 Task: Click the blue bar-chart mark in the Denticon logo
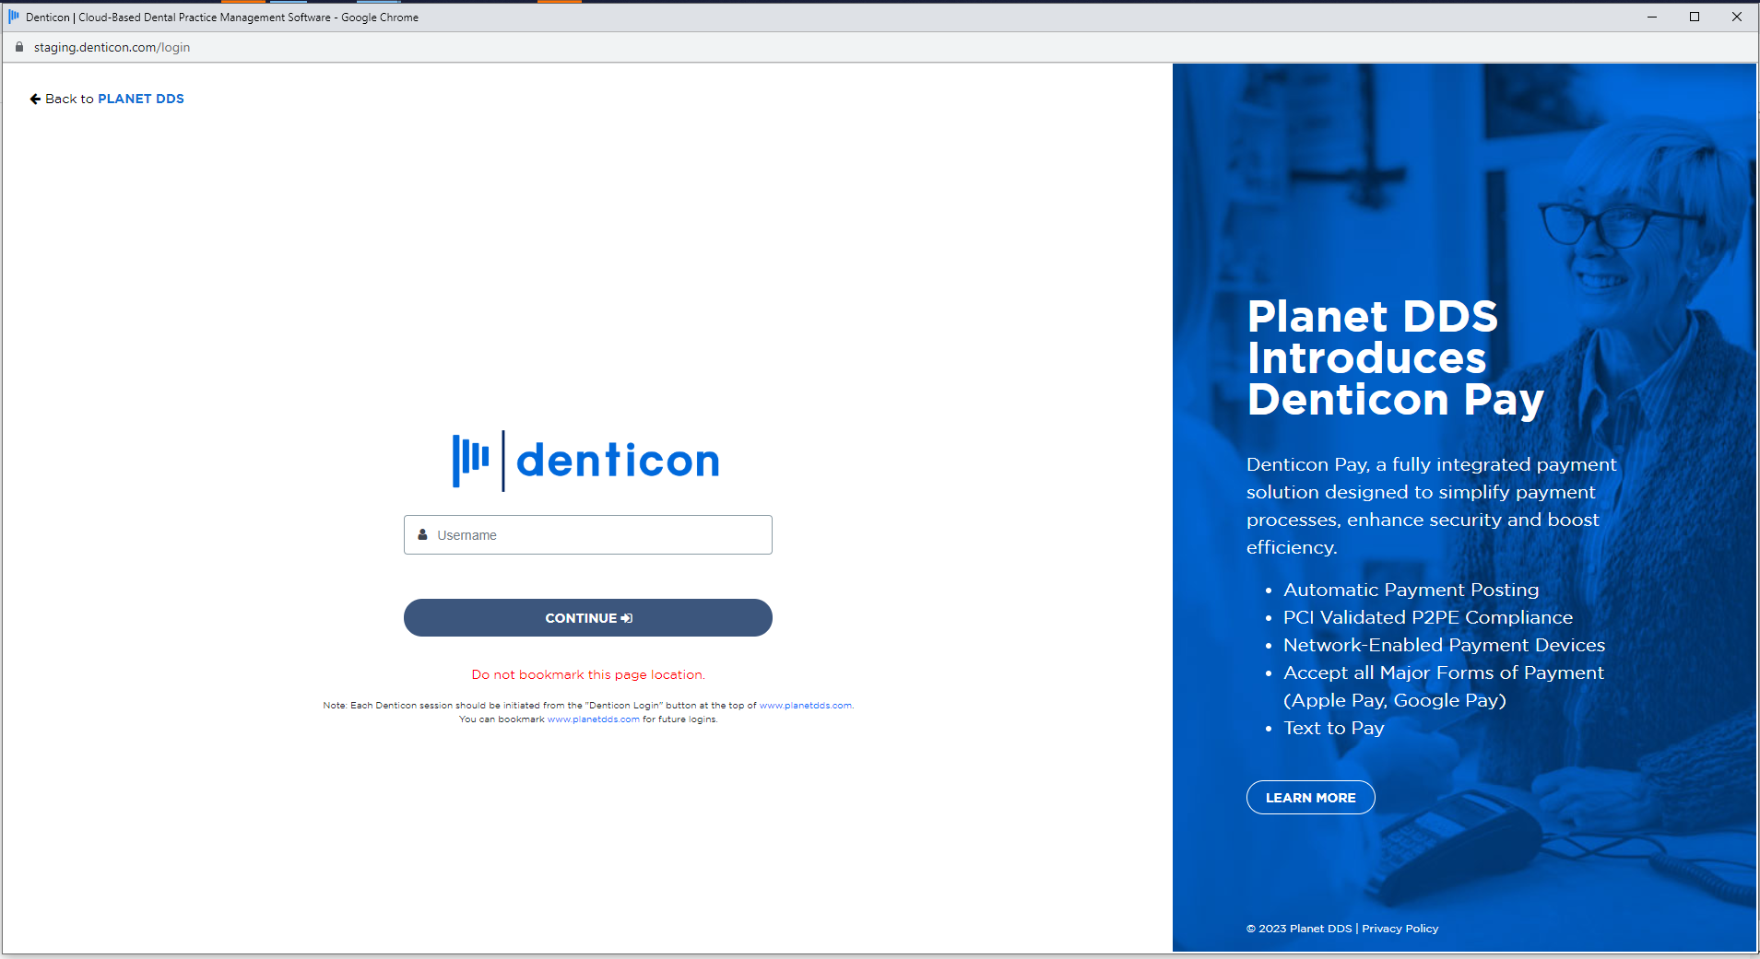tap(470, 460)
